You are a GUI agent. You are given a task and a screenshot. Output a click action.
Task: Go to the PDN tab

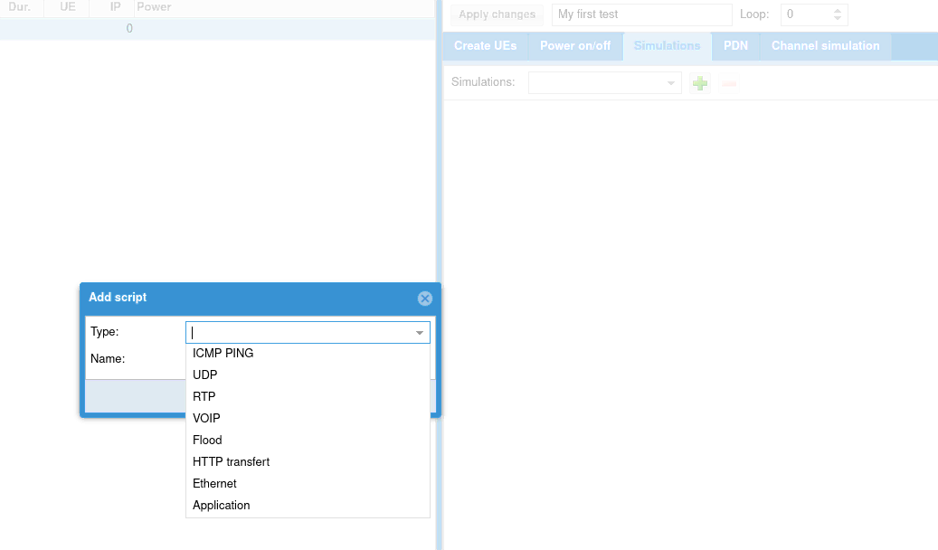(736, 46)
